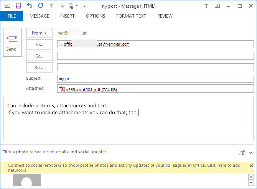Click the Send envelope button
Image resolution: width=257 pixels, height=189 pixels.
point(12,43)
